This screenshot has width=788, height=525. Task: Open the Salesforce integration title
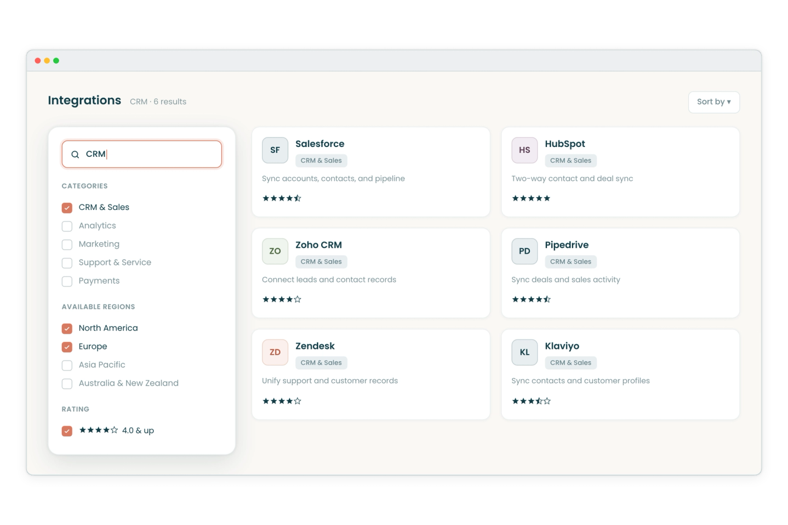pos(320,144)
